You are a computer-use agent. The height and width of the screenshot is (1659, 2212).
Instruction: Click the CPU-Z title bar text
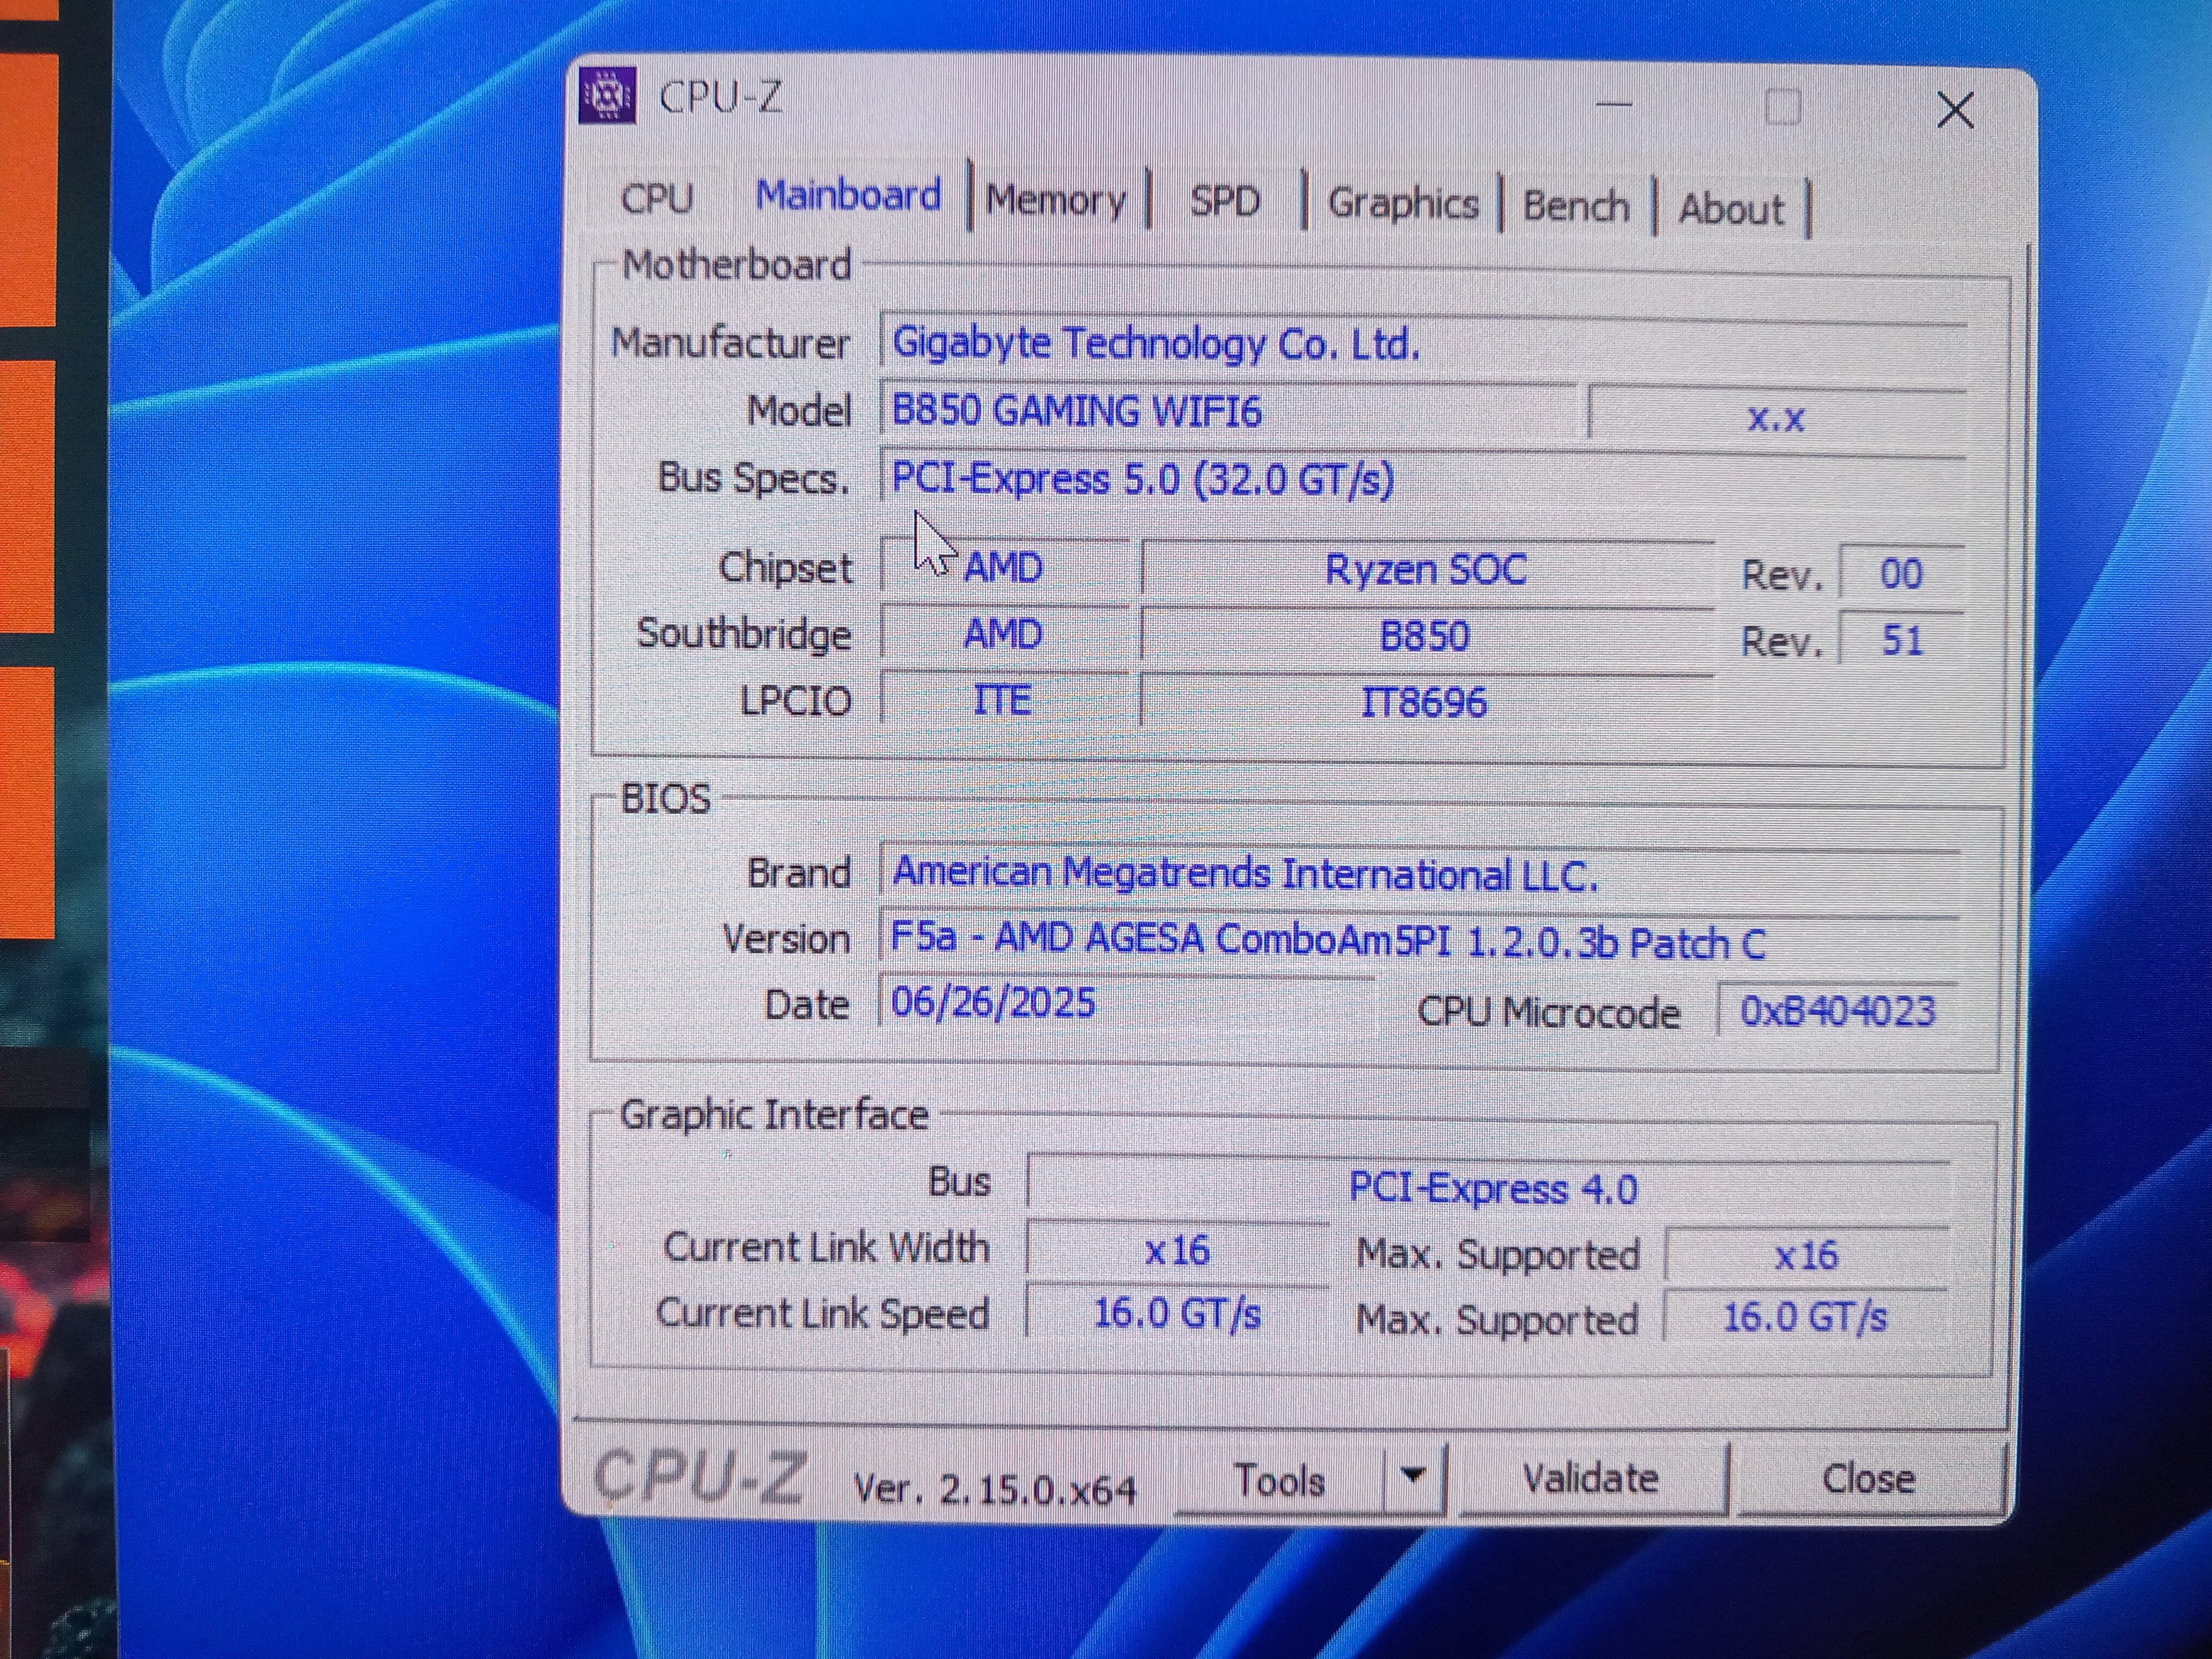[720, 98]
